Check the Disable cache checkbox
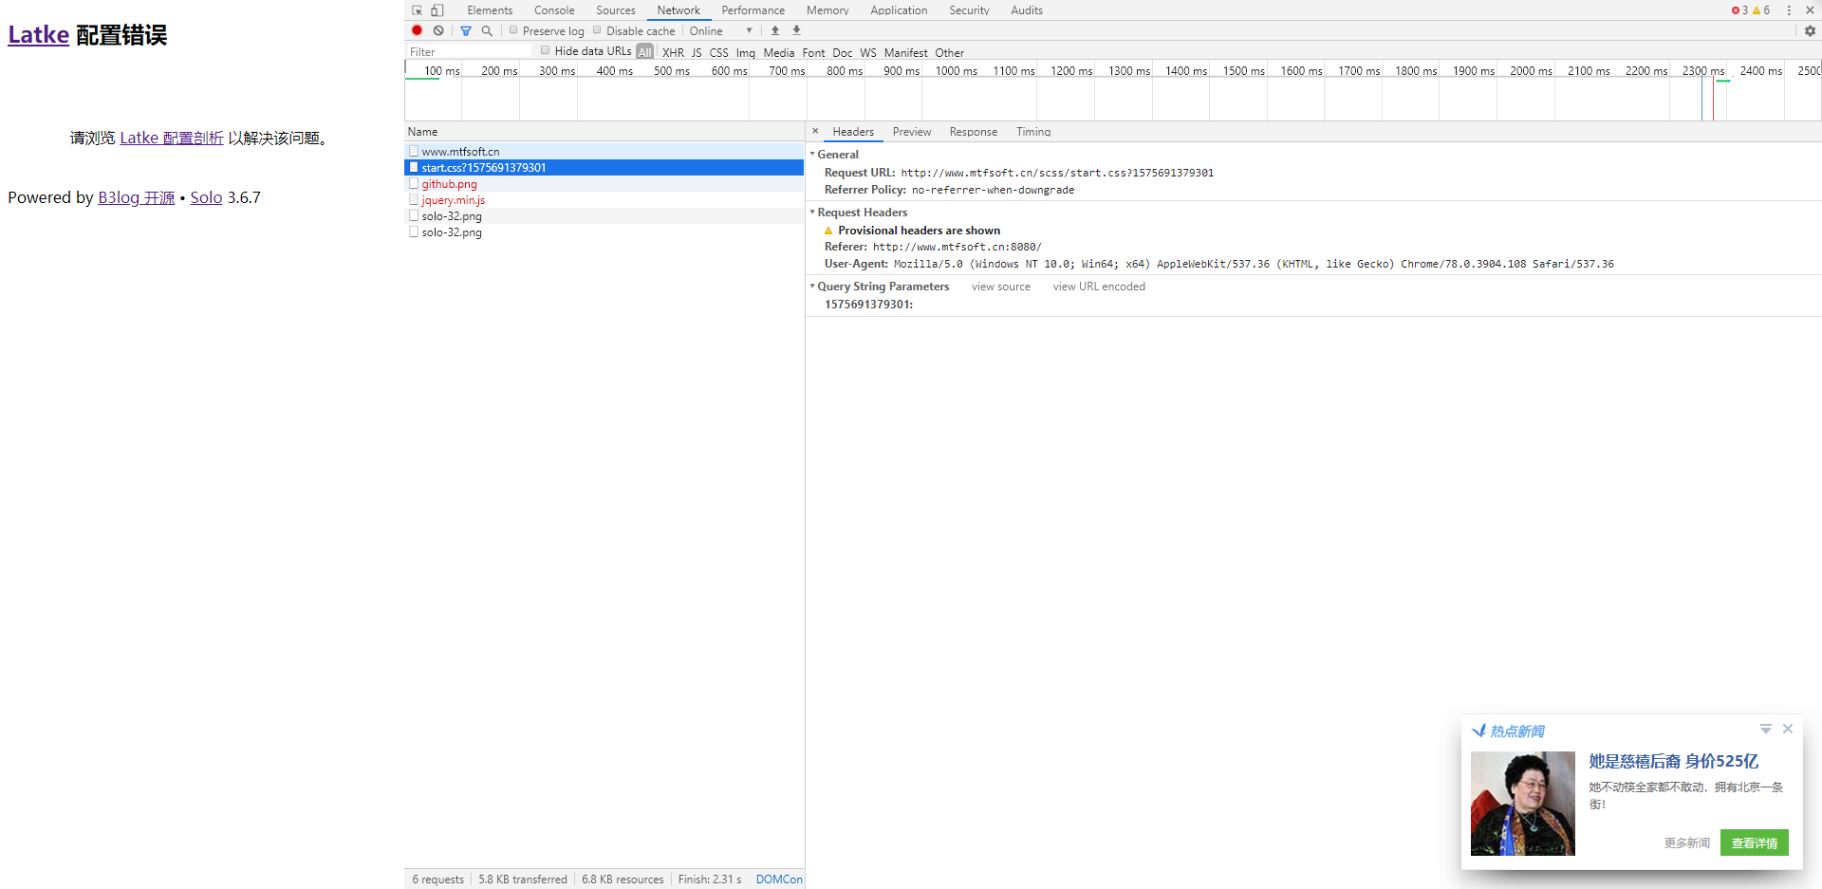The width and height of the screenshot is (1822, 889). pos(598,30)
